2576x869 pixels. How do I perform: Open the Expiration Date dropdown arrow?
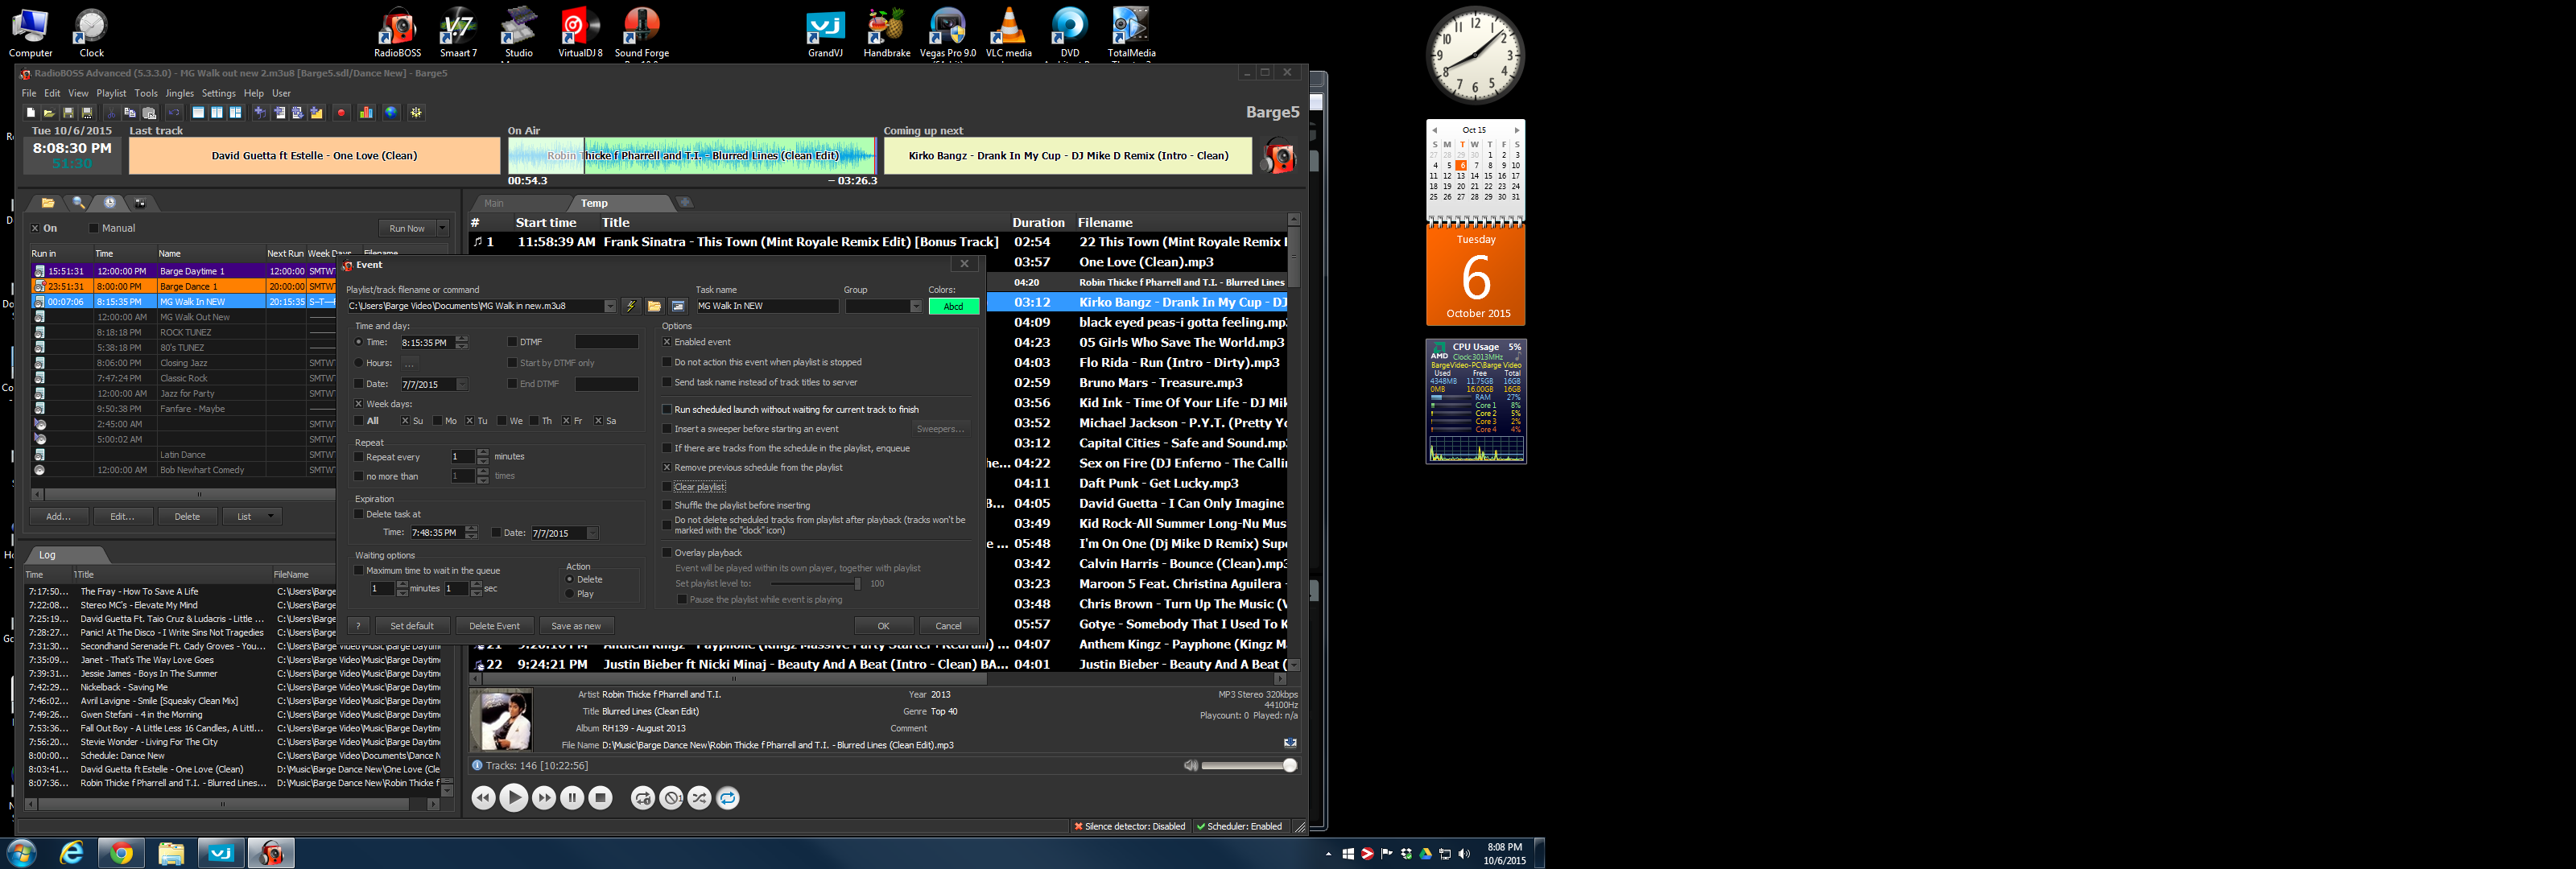(x=592, y=533)
